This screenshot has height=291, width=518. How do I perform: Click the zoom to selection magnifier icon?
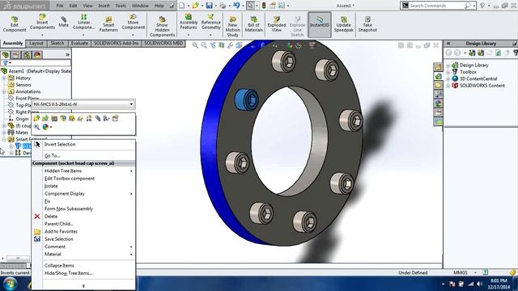coord(36,127)
